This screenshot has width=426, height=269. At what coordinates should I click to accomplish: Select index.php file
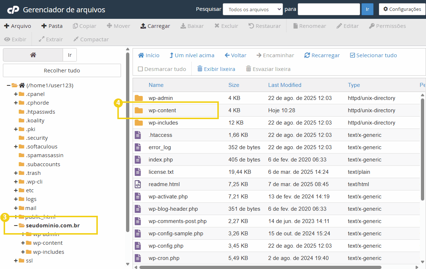pyautogui.click(x=160, y=160)
